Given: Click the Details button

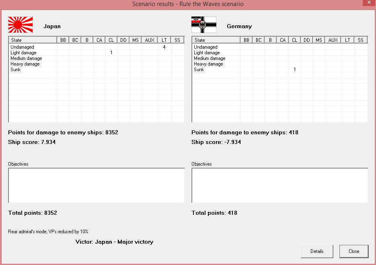Looking at the screenshot, I should [x=317, y=251].
